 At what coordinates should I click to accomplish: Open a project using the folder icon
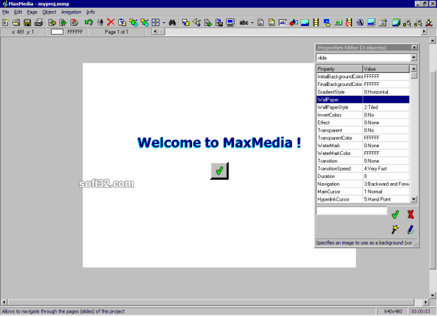(16, 23)
